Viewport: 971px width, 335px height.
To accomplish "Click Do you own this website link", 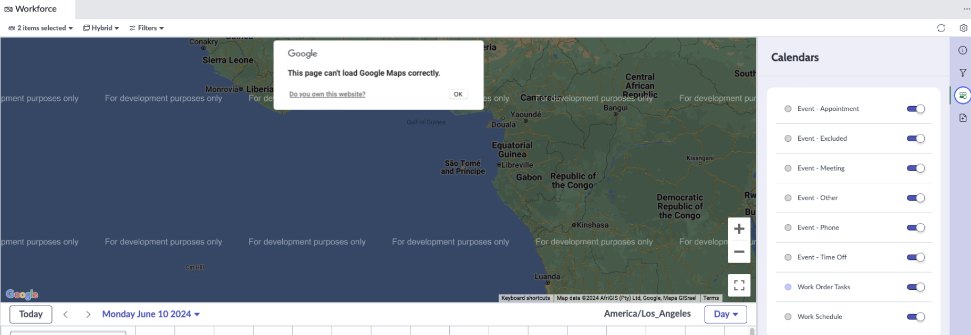I will coord(327,94).
